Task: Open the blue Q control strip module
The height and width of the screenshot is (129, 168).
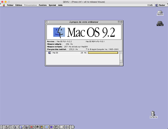Action: click(x=47, y=127)
